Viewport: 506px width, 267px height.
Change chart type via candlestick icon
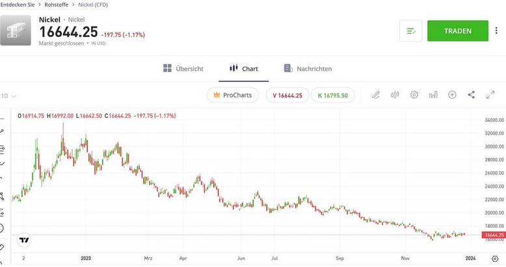[395, 95]
